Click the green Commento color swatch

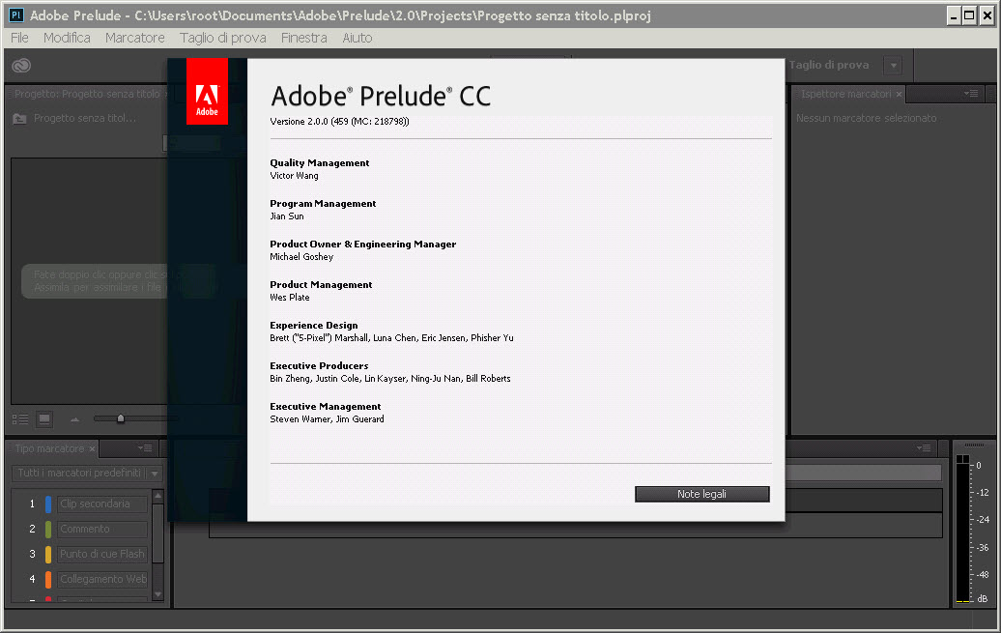48,529
